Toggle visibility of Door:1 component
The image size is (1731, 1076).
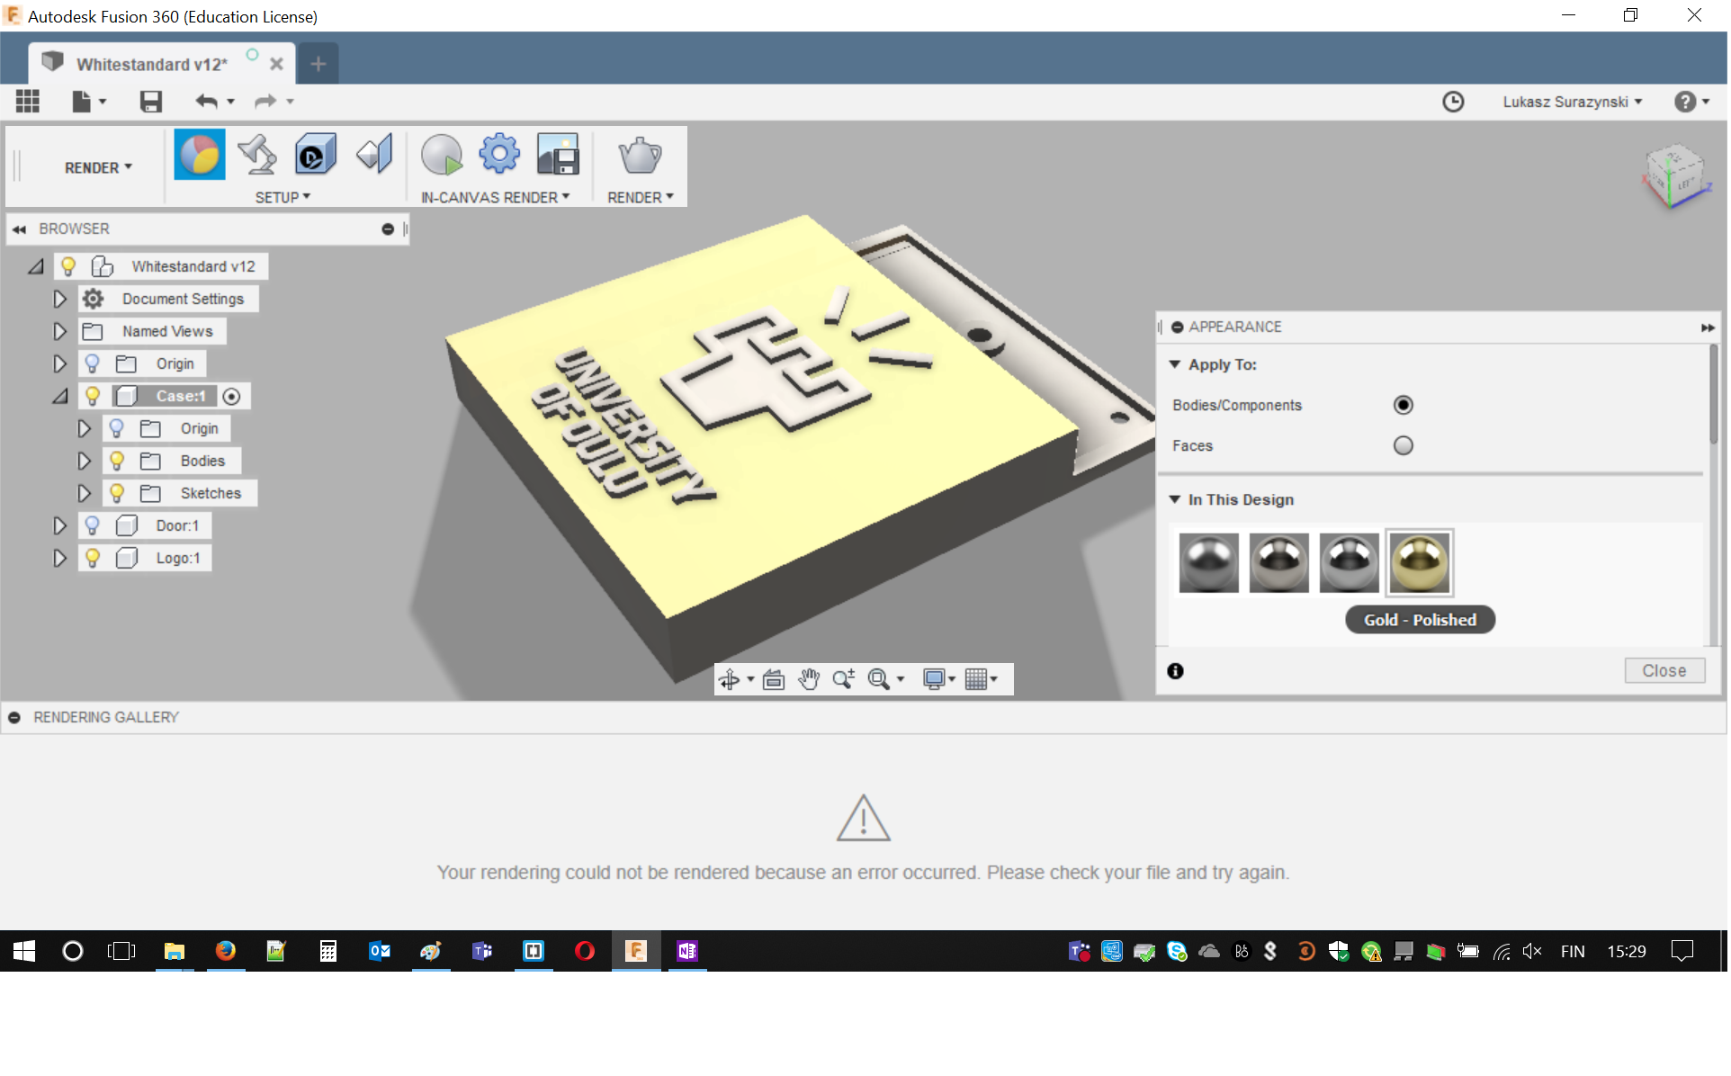[x=92, y=526]
